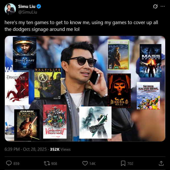Screen dimensions: 170x170
Task: Click the StarCraft cover in the image
Action: coord(24,53)
